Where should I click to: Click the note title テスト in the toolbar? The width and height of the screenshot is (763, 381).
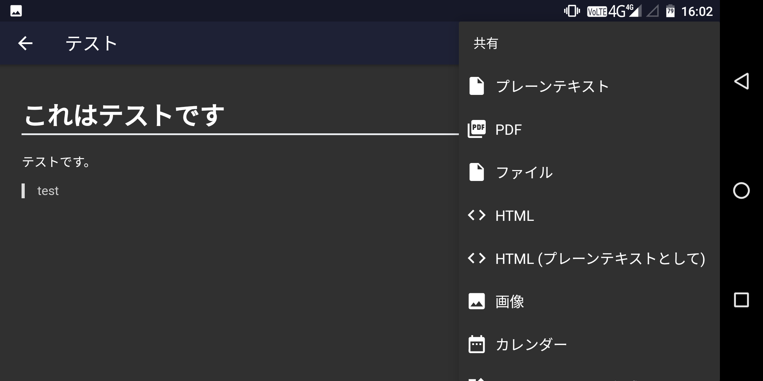[x=91, y=44]
